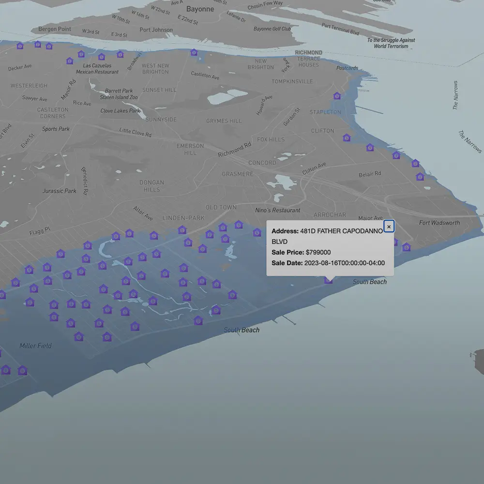The image size is (484, 484).
Task: Click the Staten Island Zoo map label
Action: point(119,97)
